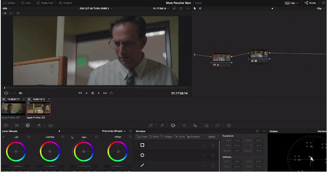Reset the Offset wheel
327x172 pixels.
tap(130, 137)
